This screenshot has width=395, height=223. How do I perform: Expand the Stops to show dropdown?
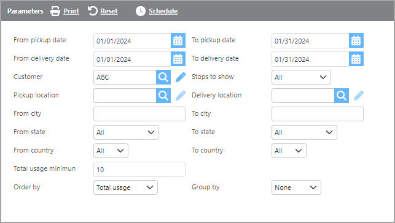tap(301, 77)
